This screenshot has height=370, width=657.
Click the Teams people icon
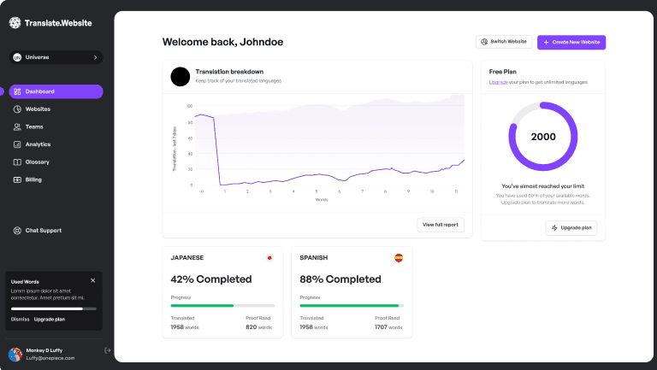[x=17, y=126]
